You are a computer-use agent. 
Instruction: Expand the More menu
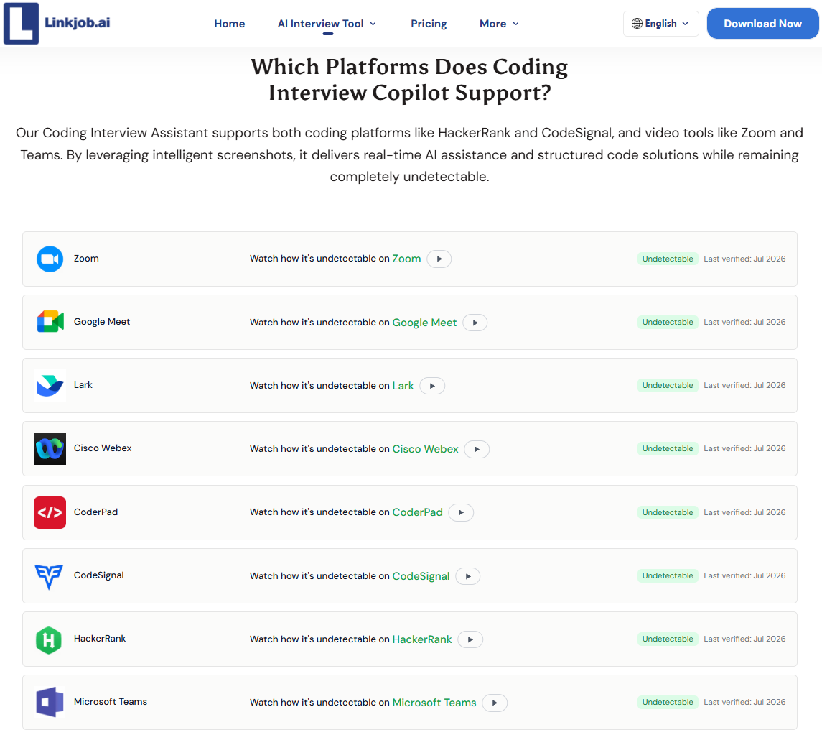[x=499, y=24]
